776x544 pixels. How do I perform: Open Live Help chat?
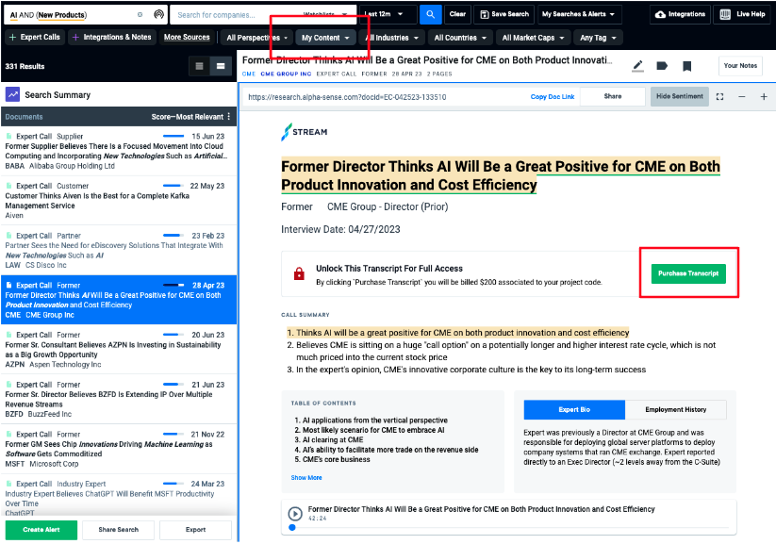click(x=742, y=14)
